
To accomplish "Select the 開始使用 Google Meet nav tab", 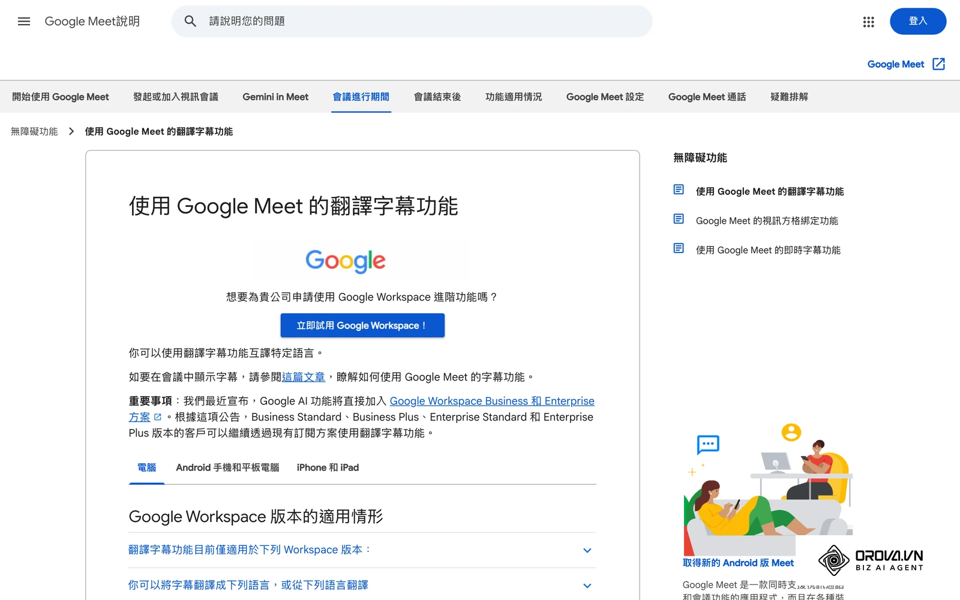I will coord(61,97).
